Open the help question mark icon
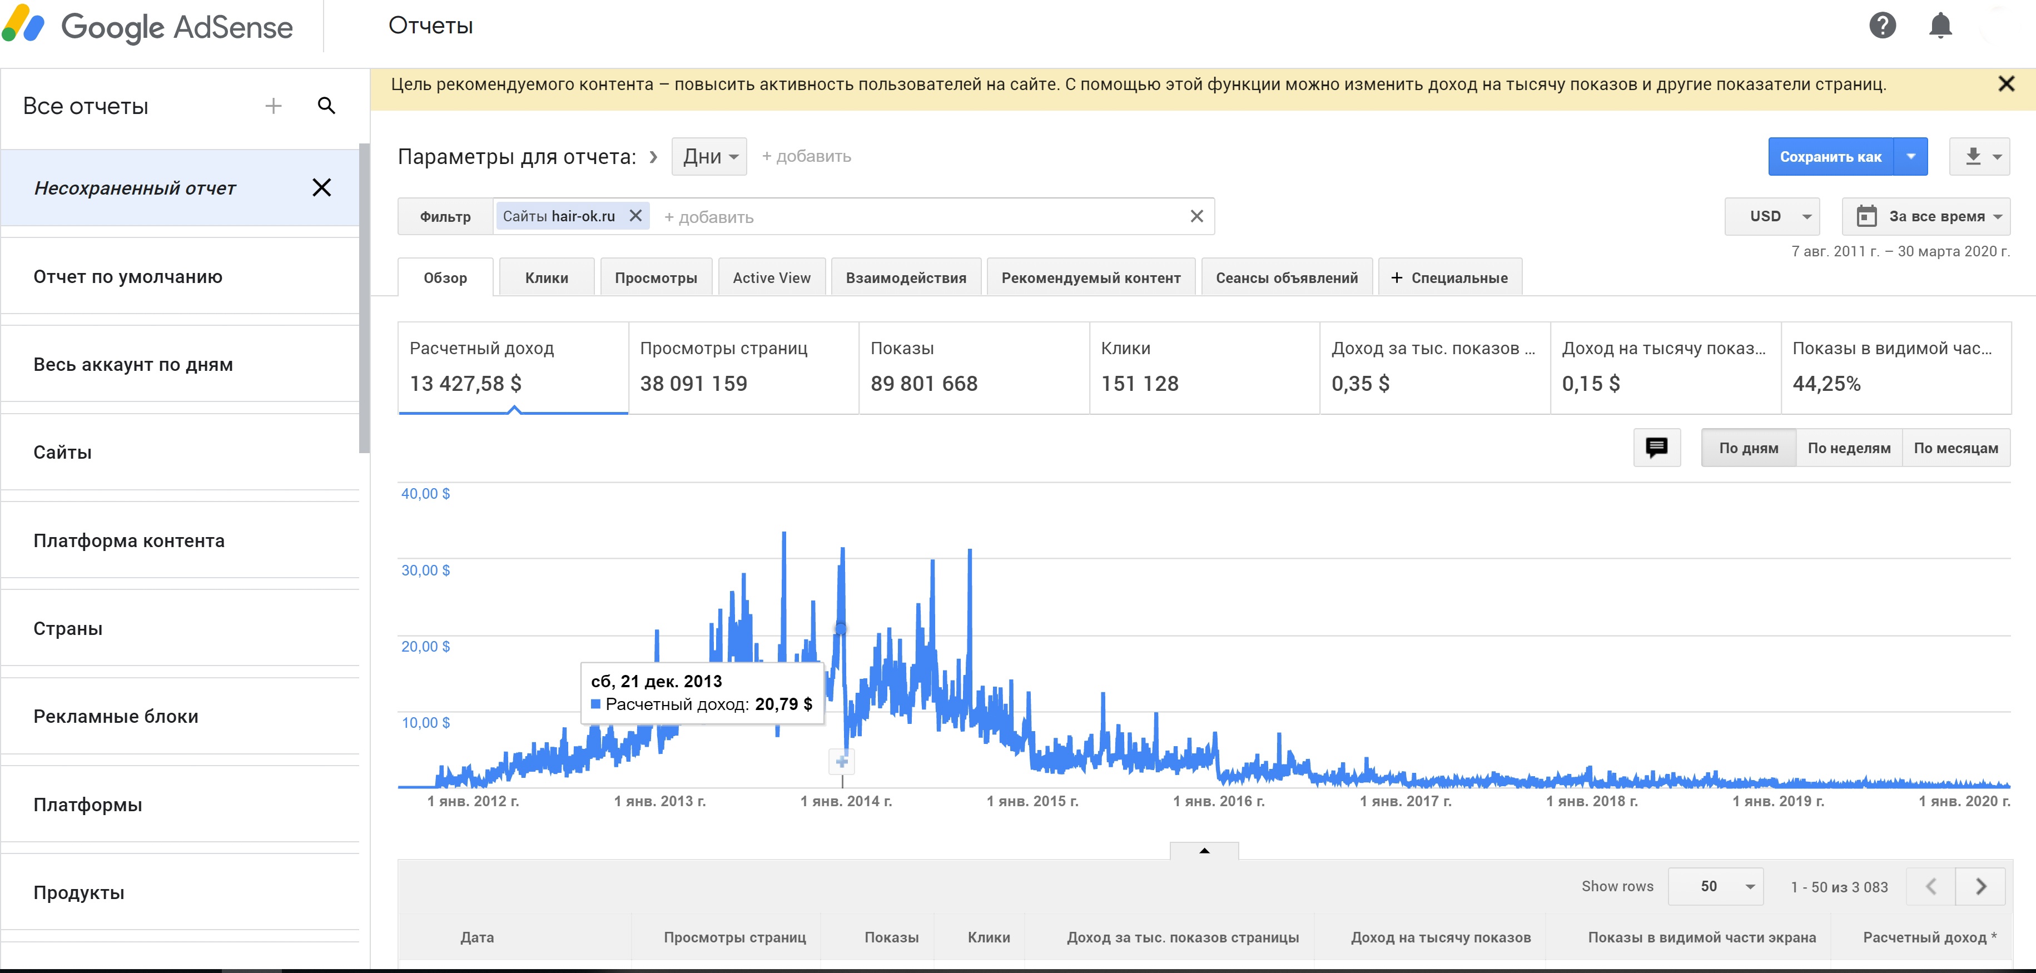This screenshot has width=2036, height=973. [1882, 26]
